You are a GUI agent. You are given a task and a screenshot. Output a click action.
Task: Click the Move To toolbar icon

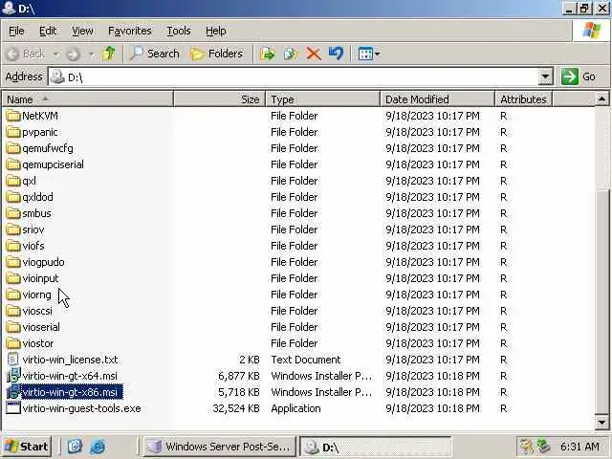[268, 54]
